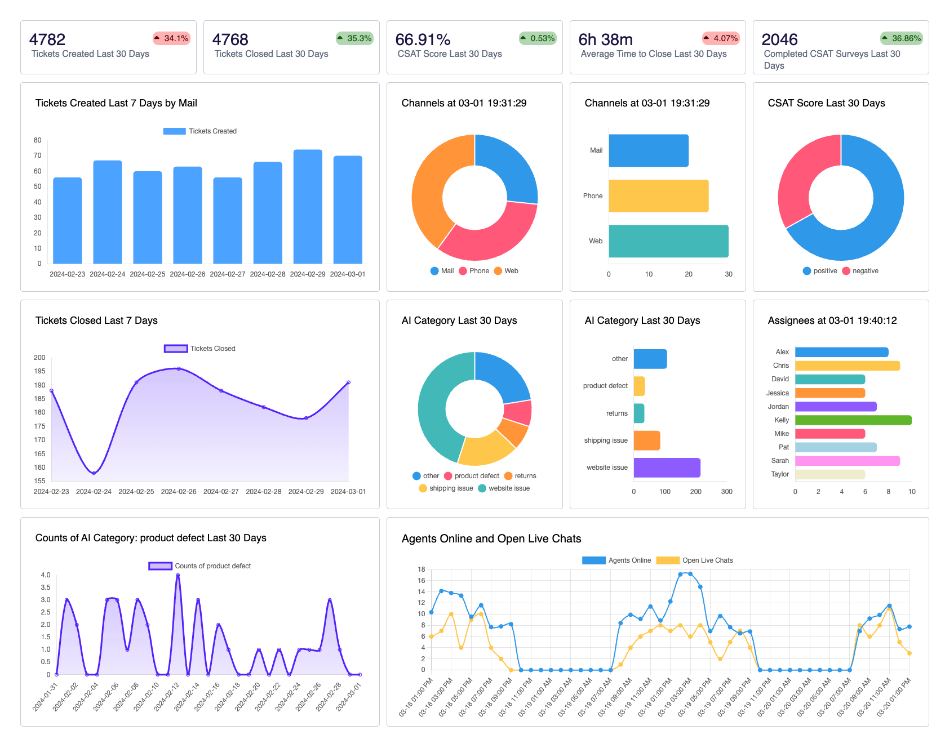
Task: Click the orange Web segment of Channels donut
Action: click(431, 186)
